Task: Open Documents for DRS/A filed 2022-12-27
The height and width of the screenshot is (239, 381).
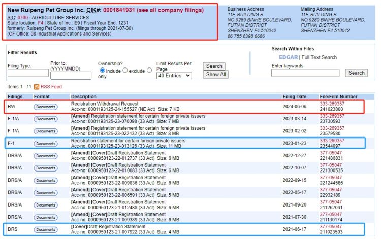Action: pos(46,156)
